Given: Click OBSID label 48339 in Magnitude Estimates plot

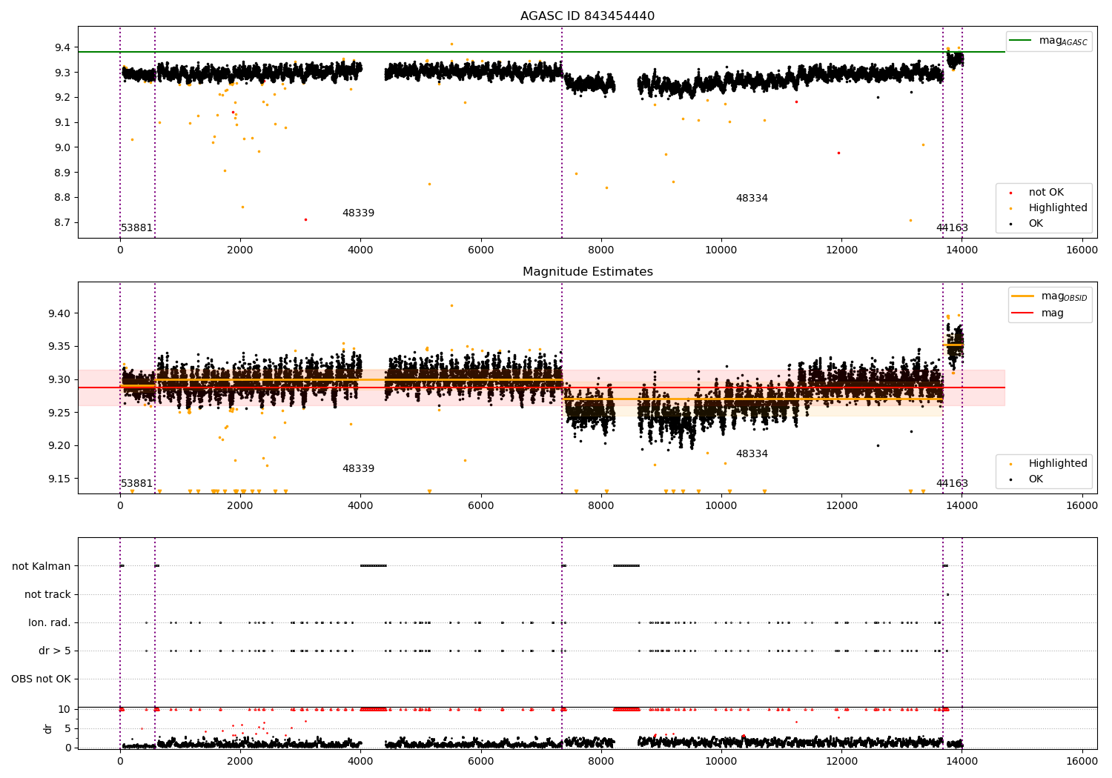Looking at the screenshot, I should (358, 469).
